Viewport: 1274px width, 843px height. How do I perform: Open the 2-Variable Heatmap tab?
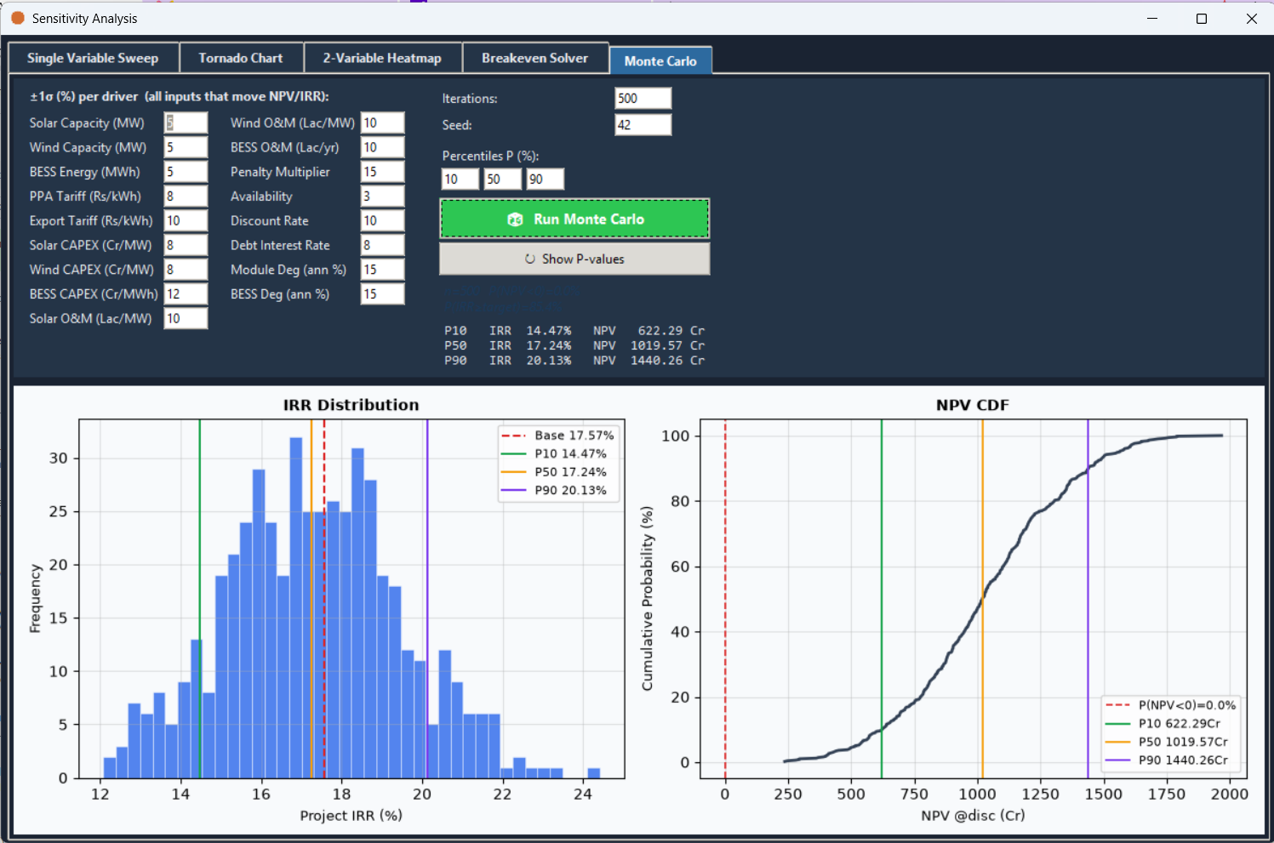pos(382,58)
